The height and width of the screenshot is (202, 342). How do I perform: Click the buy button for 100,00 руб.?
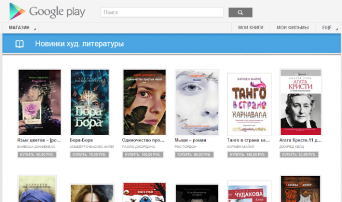[x=143, y=155]
